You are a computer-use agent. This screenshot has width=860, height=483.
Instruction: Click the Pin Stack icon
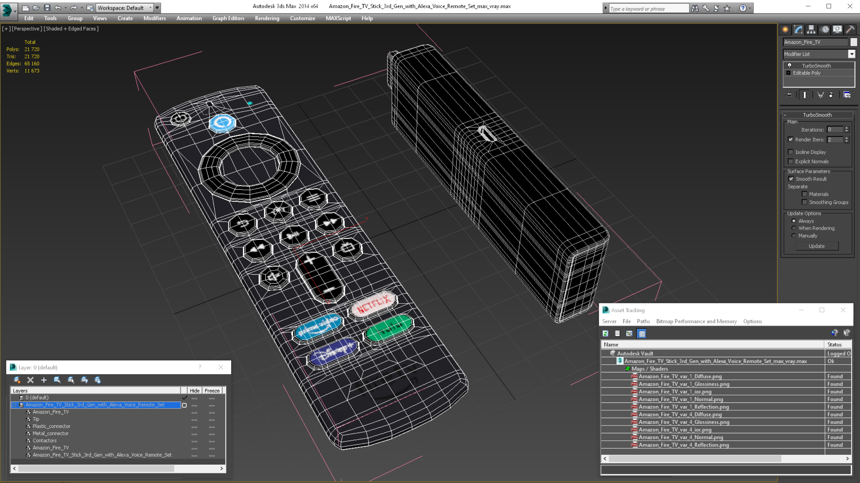click(x=789, y=95)
